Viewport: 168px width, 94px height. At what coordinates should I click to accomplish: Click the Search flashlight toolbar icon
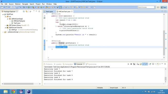pos(52,7)
